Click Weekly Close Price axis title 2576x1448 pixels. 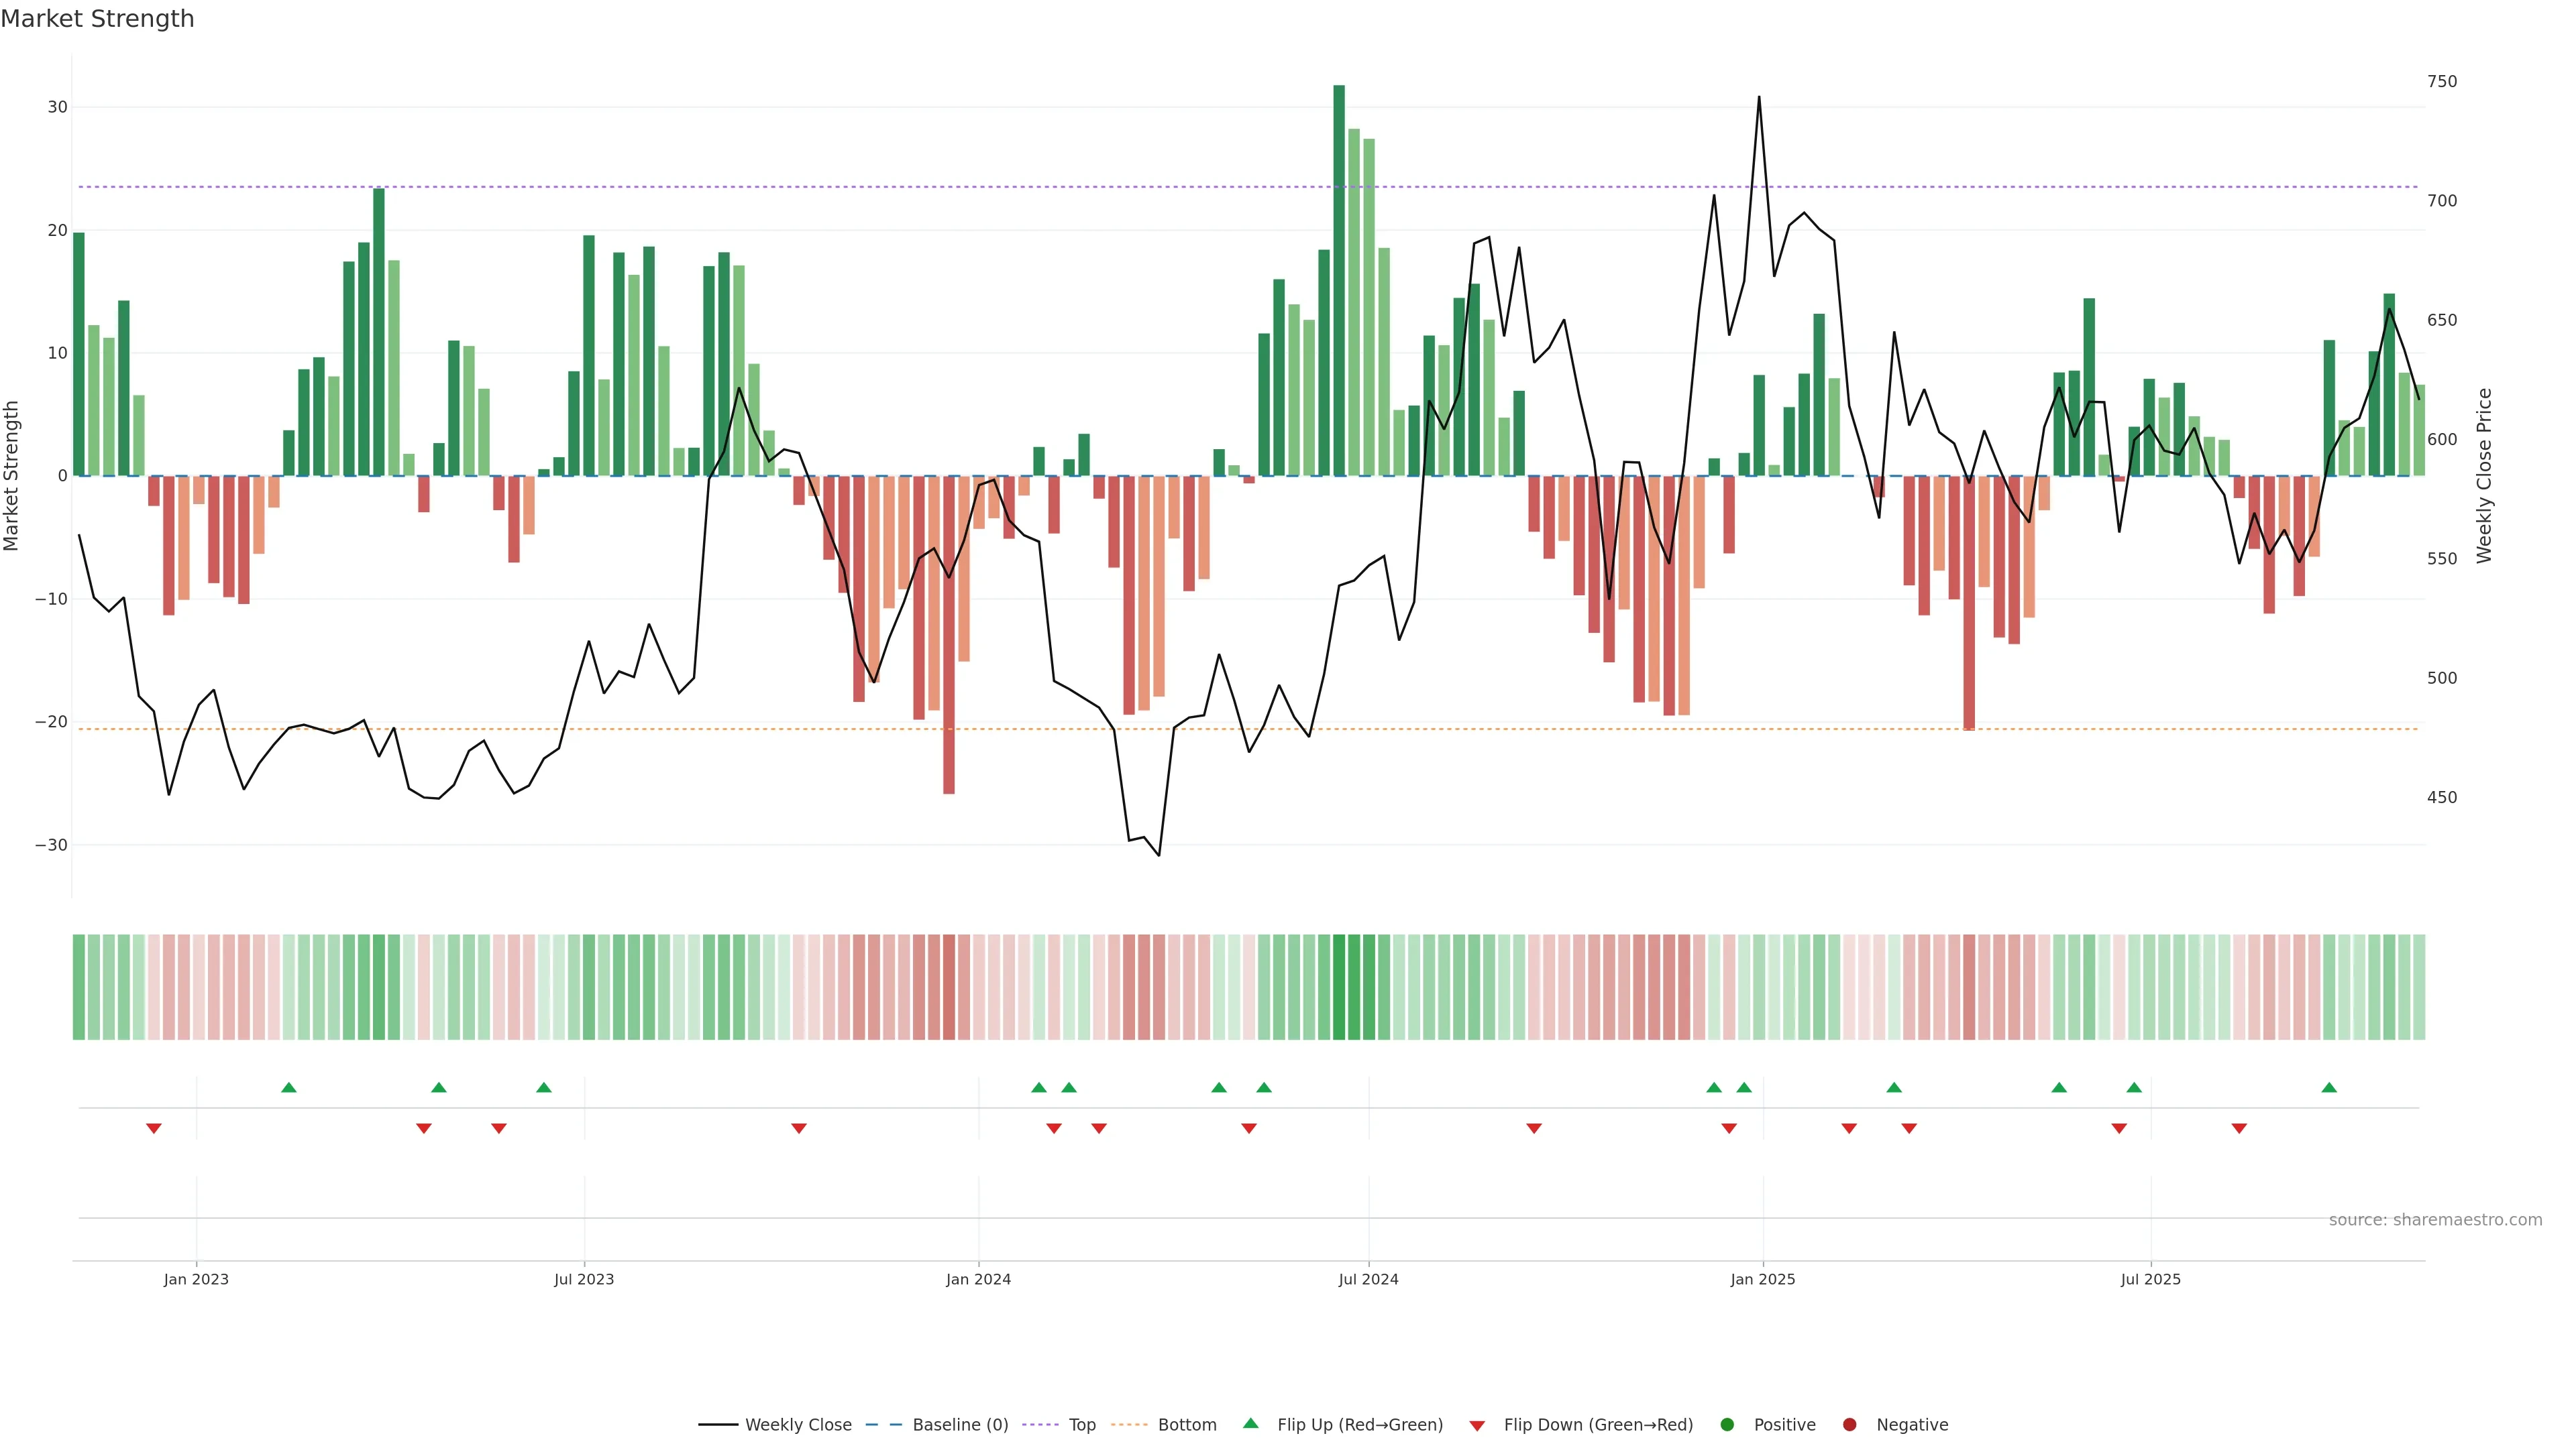point(2485,476)
